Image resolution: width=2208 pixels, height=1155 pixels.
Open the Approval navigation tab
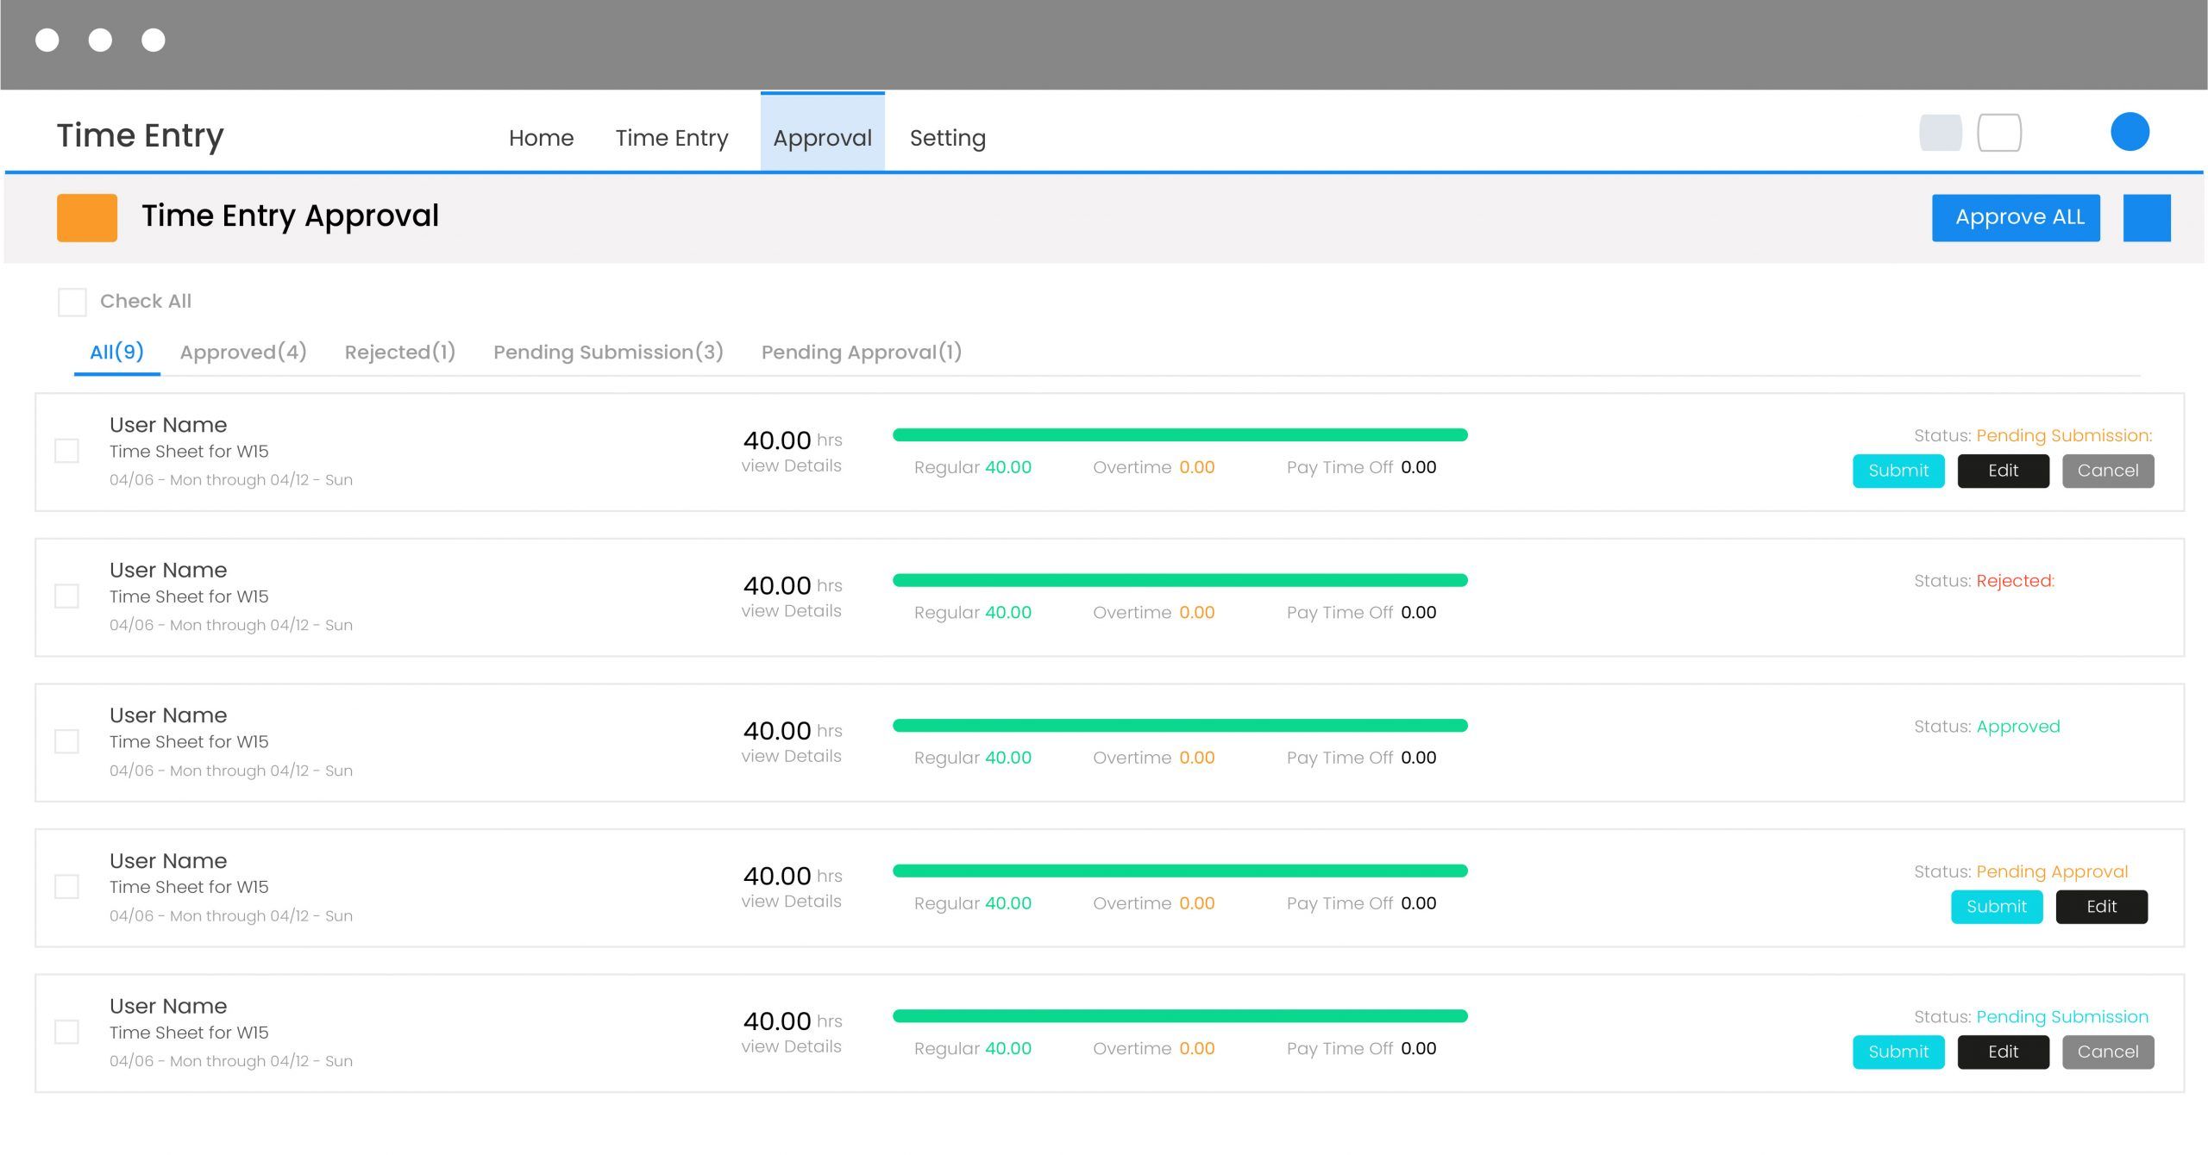pos(822,137)
